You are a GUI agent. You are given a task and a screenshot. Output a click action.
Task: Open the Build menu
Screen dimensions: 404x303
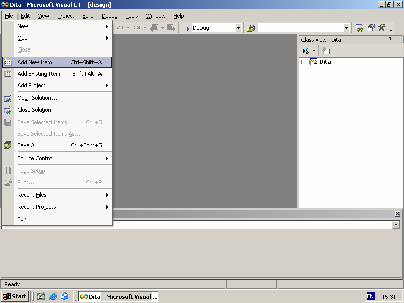pyautogui.click(x=88, y=16)
